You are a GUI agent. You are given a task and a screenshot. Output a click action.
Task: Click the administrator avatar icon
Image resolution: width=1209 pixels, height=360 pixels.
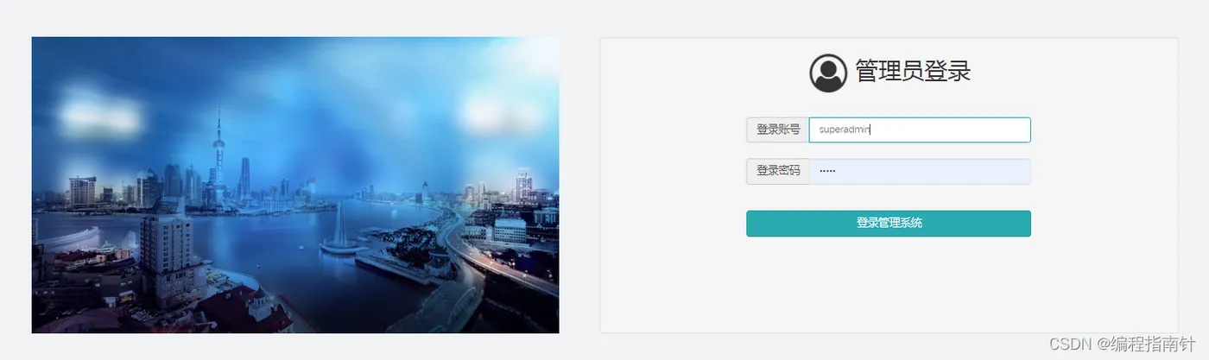tap(828, 73)
